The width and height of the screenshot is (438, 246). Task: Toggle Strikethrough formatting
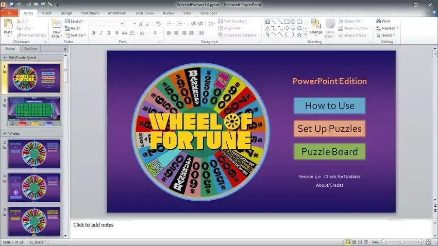point(124,33)
